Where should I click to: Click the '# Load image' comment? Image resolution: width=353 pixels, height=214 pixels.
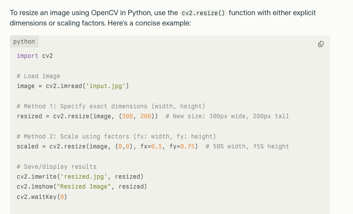pyautogui.click(x=39, y=76)
